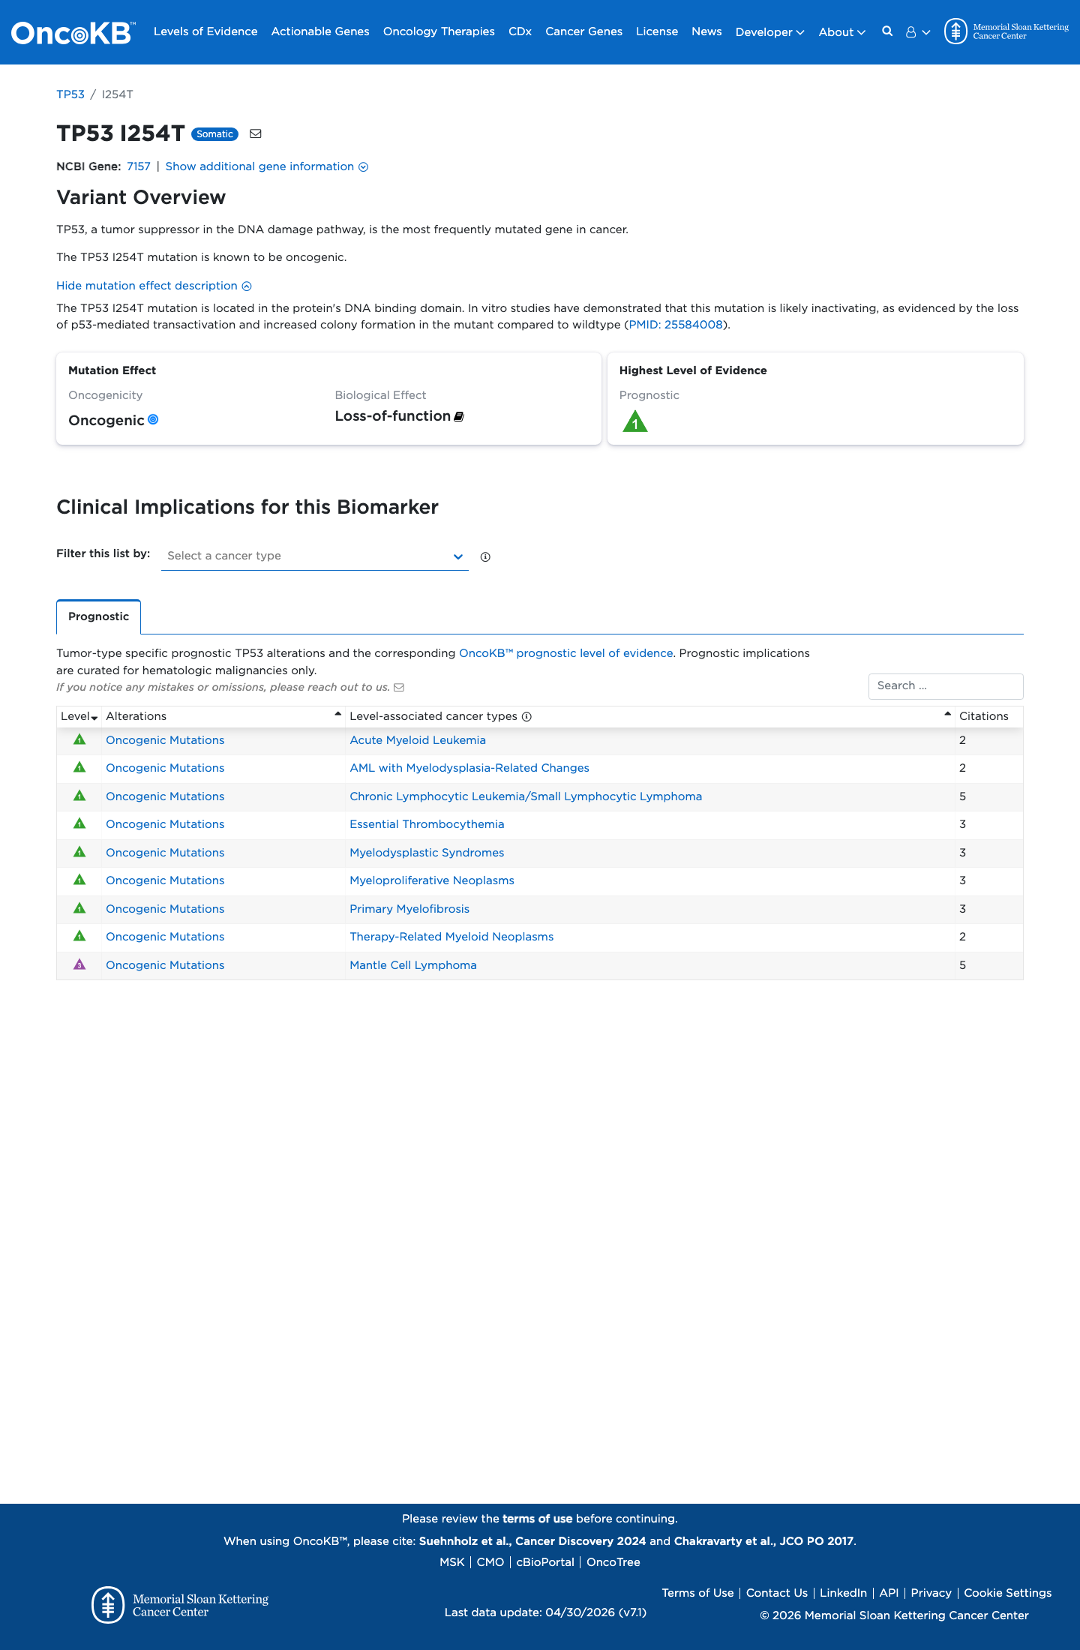Image resolution: width=1080 pixels, height=1650 pixels.
Task: Open Terms of Use link in footer corner
Action: click(x=697, y=1593)
